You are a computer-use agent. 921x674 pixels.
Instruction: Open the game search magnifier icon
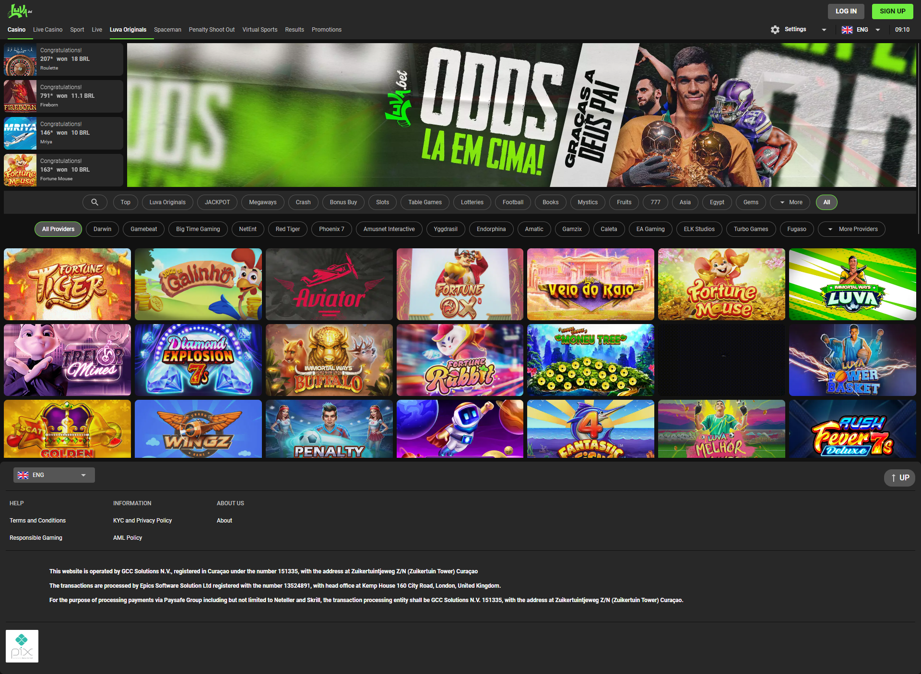tap(94, 202)
